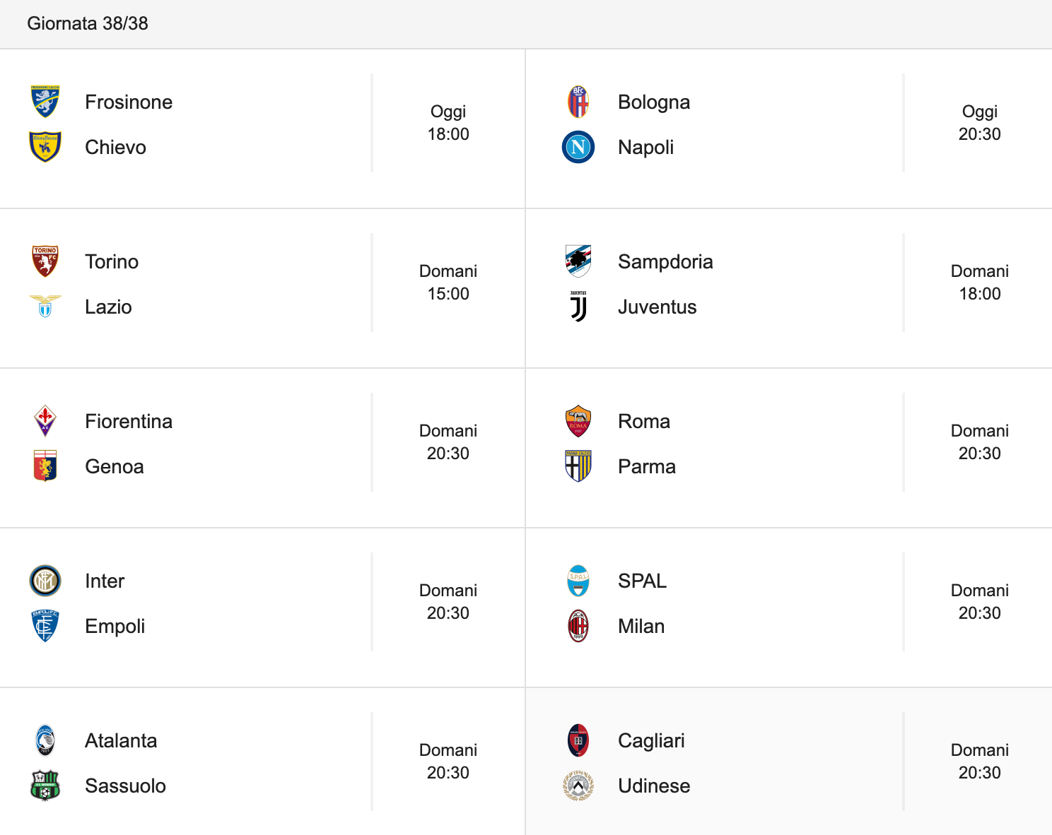Click the Atalanta team name
This screenshot has height=835, width=1052.
121,740
